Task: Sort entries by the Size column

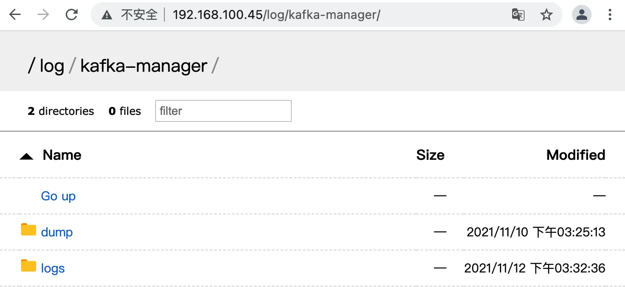Action: [430, 155]
